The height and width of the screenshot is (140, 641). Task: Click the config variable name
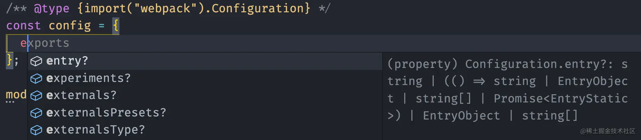pos(70,26)
